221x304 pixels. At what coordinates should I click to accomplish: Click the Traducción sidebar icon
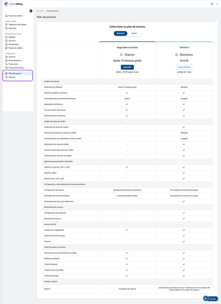[6, 64]
